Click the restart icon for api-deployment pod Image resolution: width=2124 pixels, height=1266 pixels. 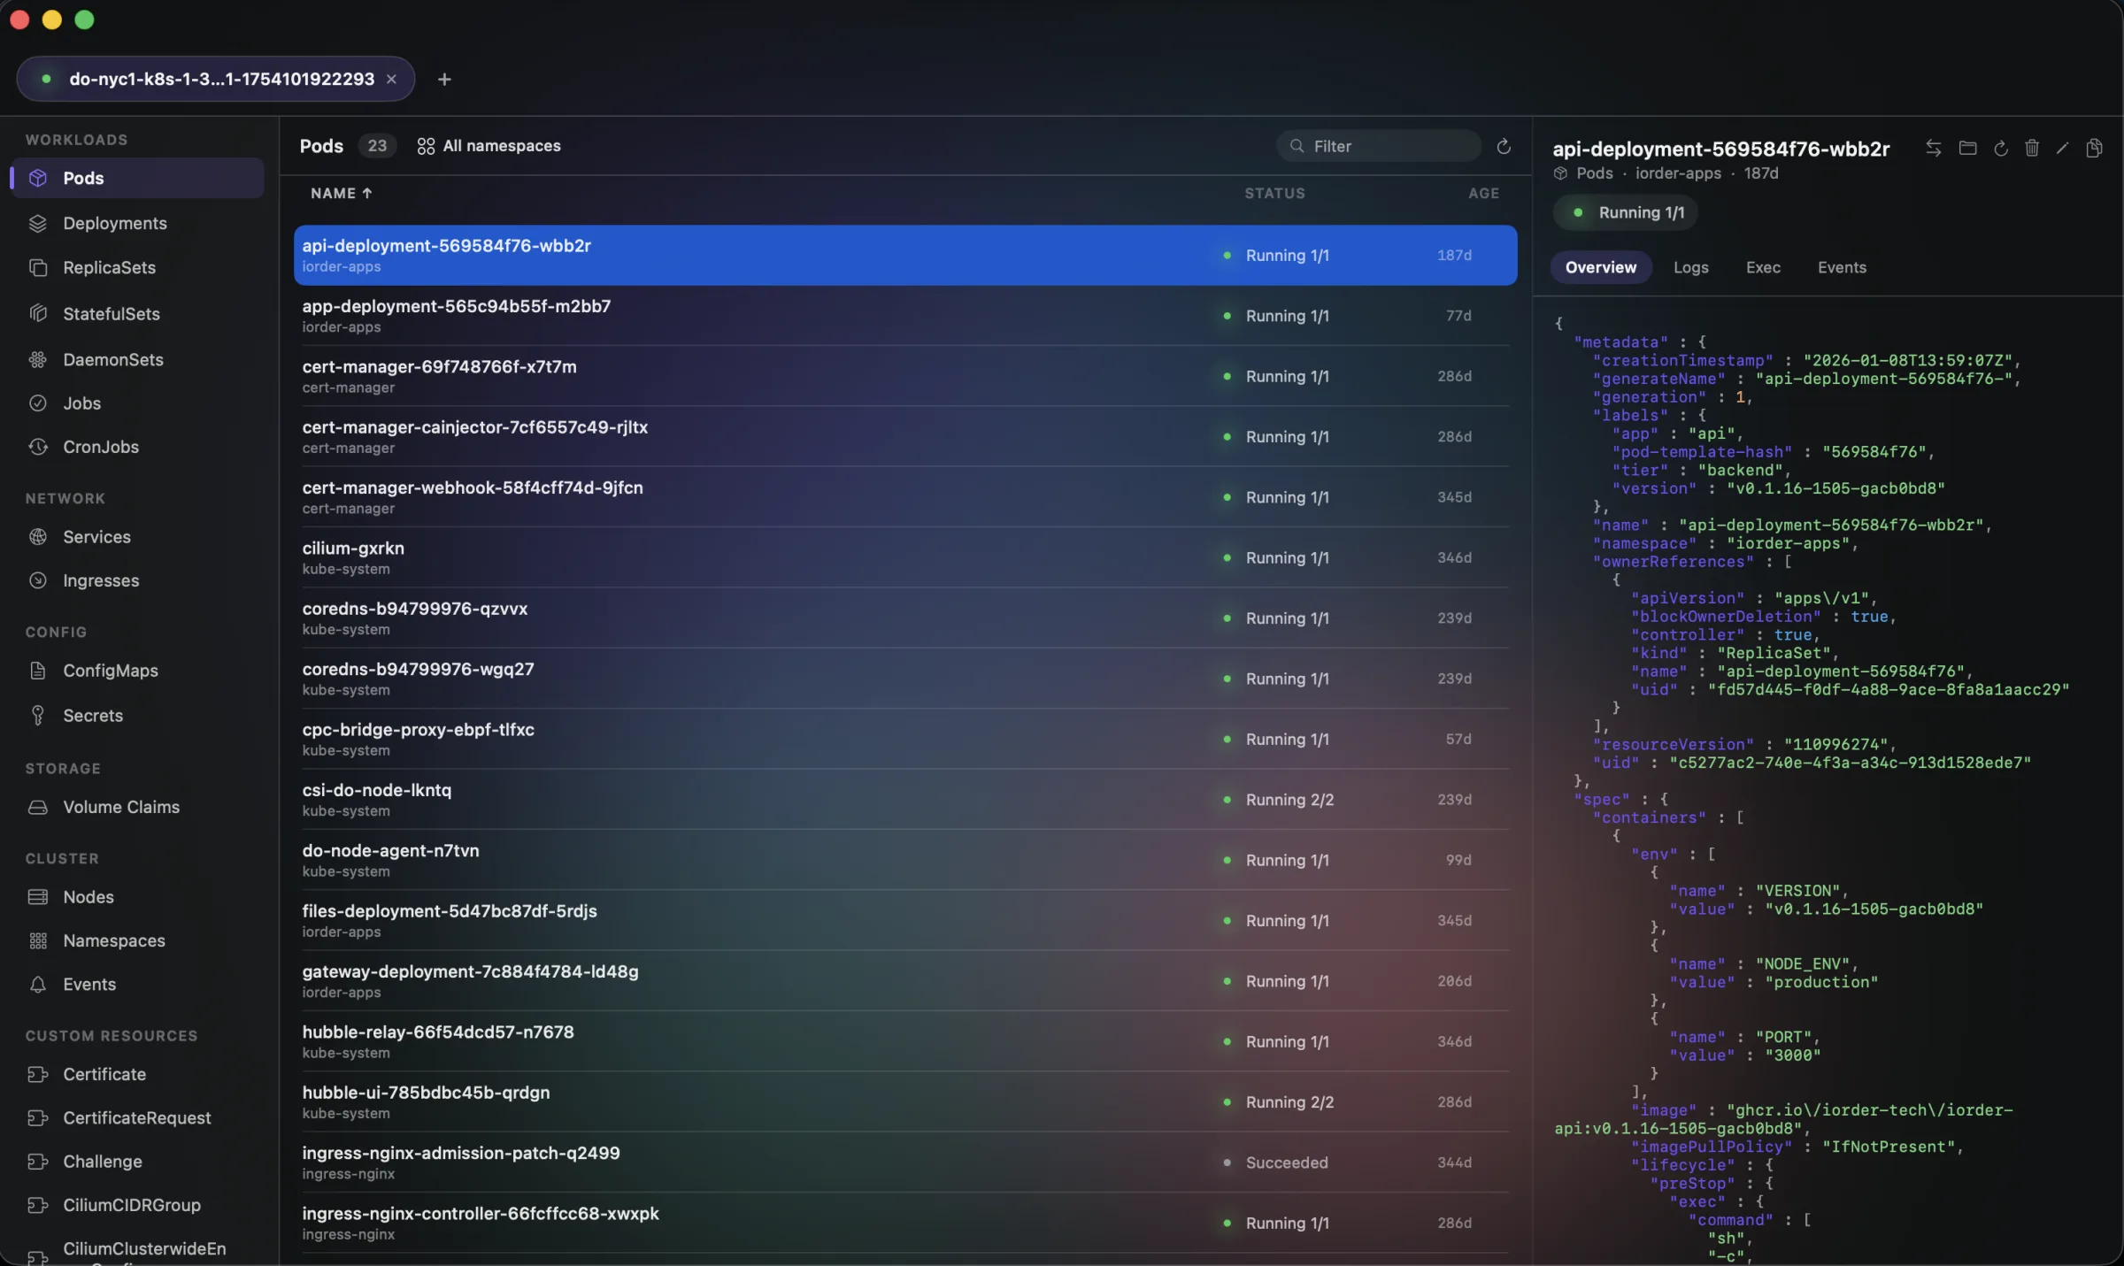2001,149
